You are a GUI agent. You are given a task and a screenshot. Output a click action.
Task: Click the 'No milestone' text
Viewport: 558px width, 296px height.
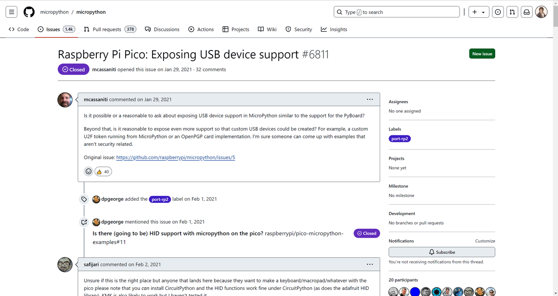(401, 195)
